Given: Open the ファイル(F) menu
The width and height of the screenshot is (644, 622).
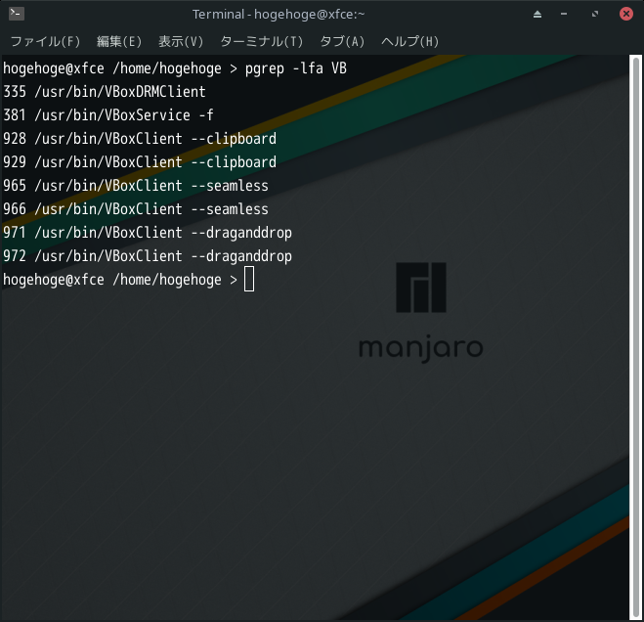Looking at the screenshot, I should click(x=45, y=41).
